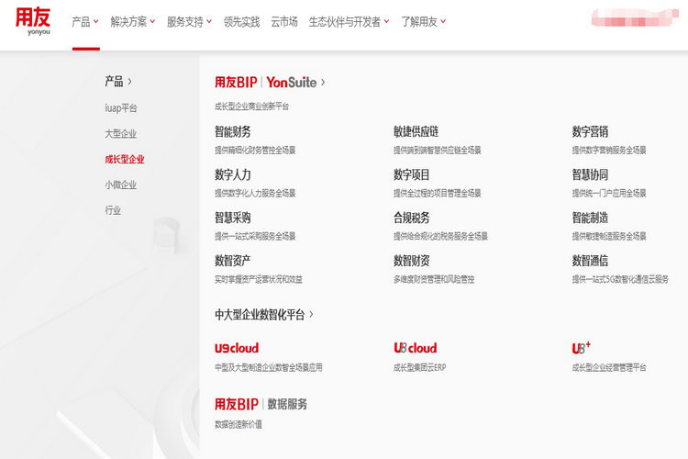Open the 智能财务 product link

tap(233, 131)
